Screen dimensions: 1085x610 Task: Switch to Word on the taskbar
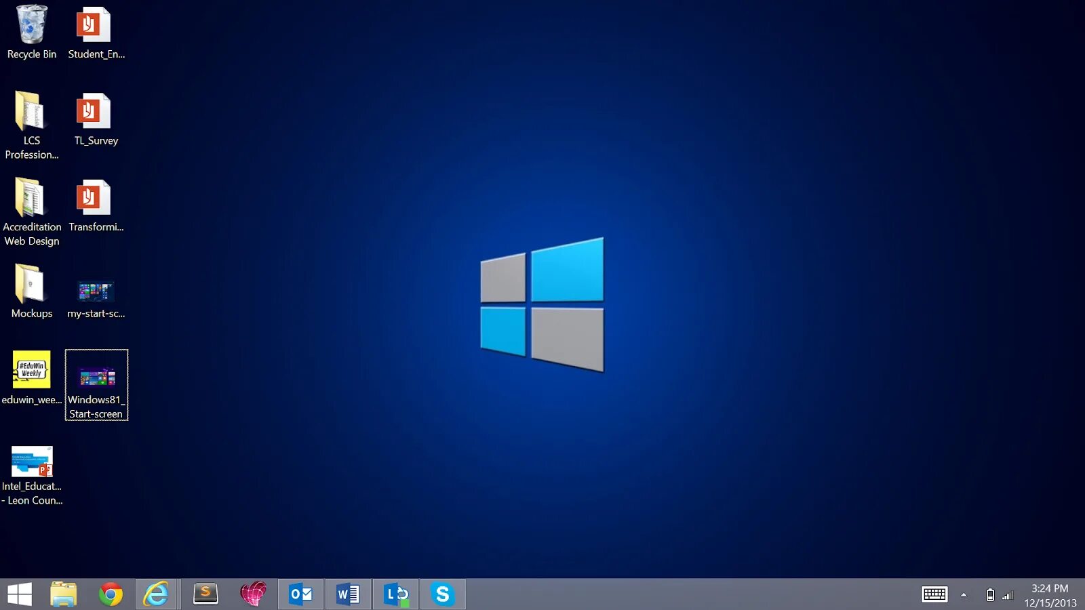[x=348, y=594]
